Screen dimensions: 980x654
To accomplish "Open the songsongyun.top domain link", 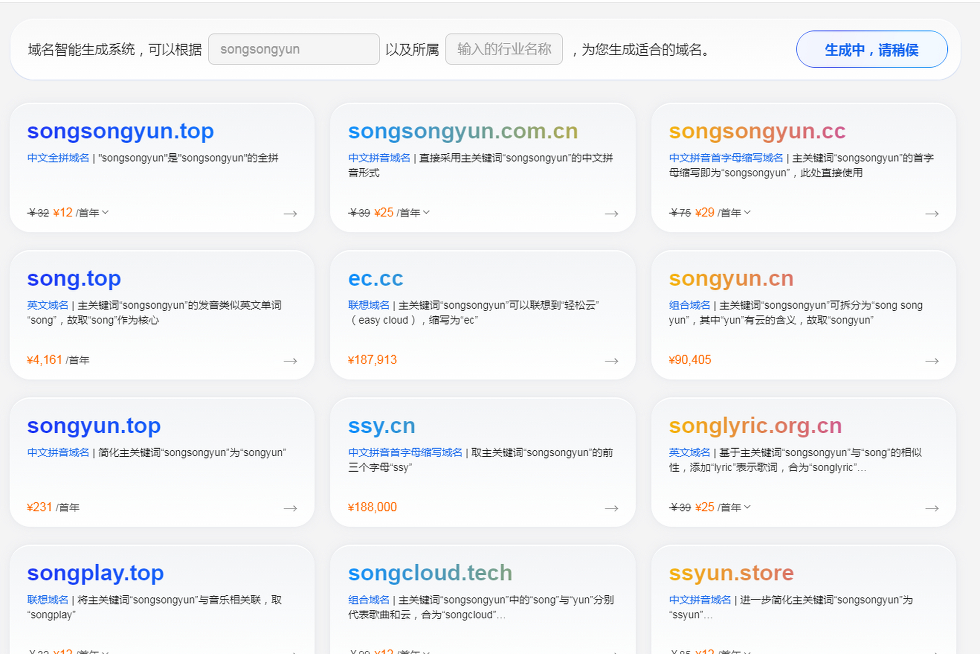I will [x=121, y=131].
